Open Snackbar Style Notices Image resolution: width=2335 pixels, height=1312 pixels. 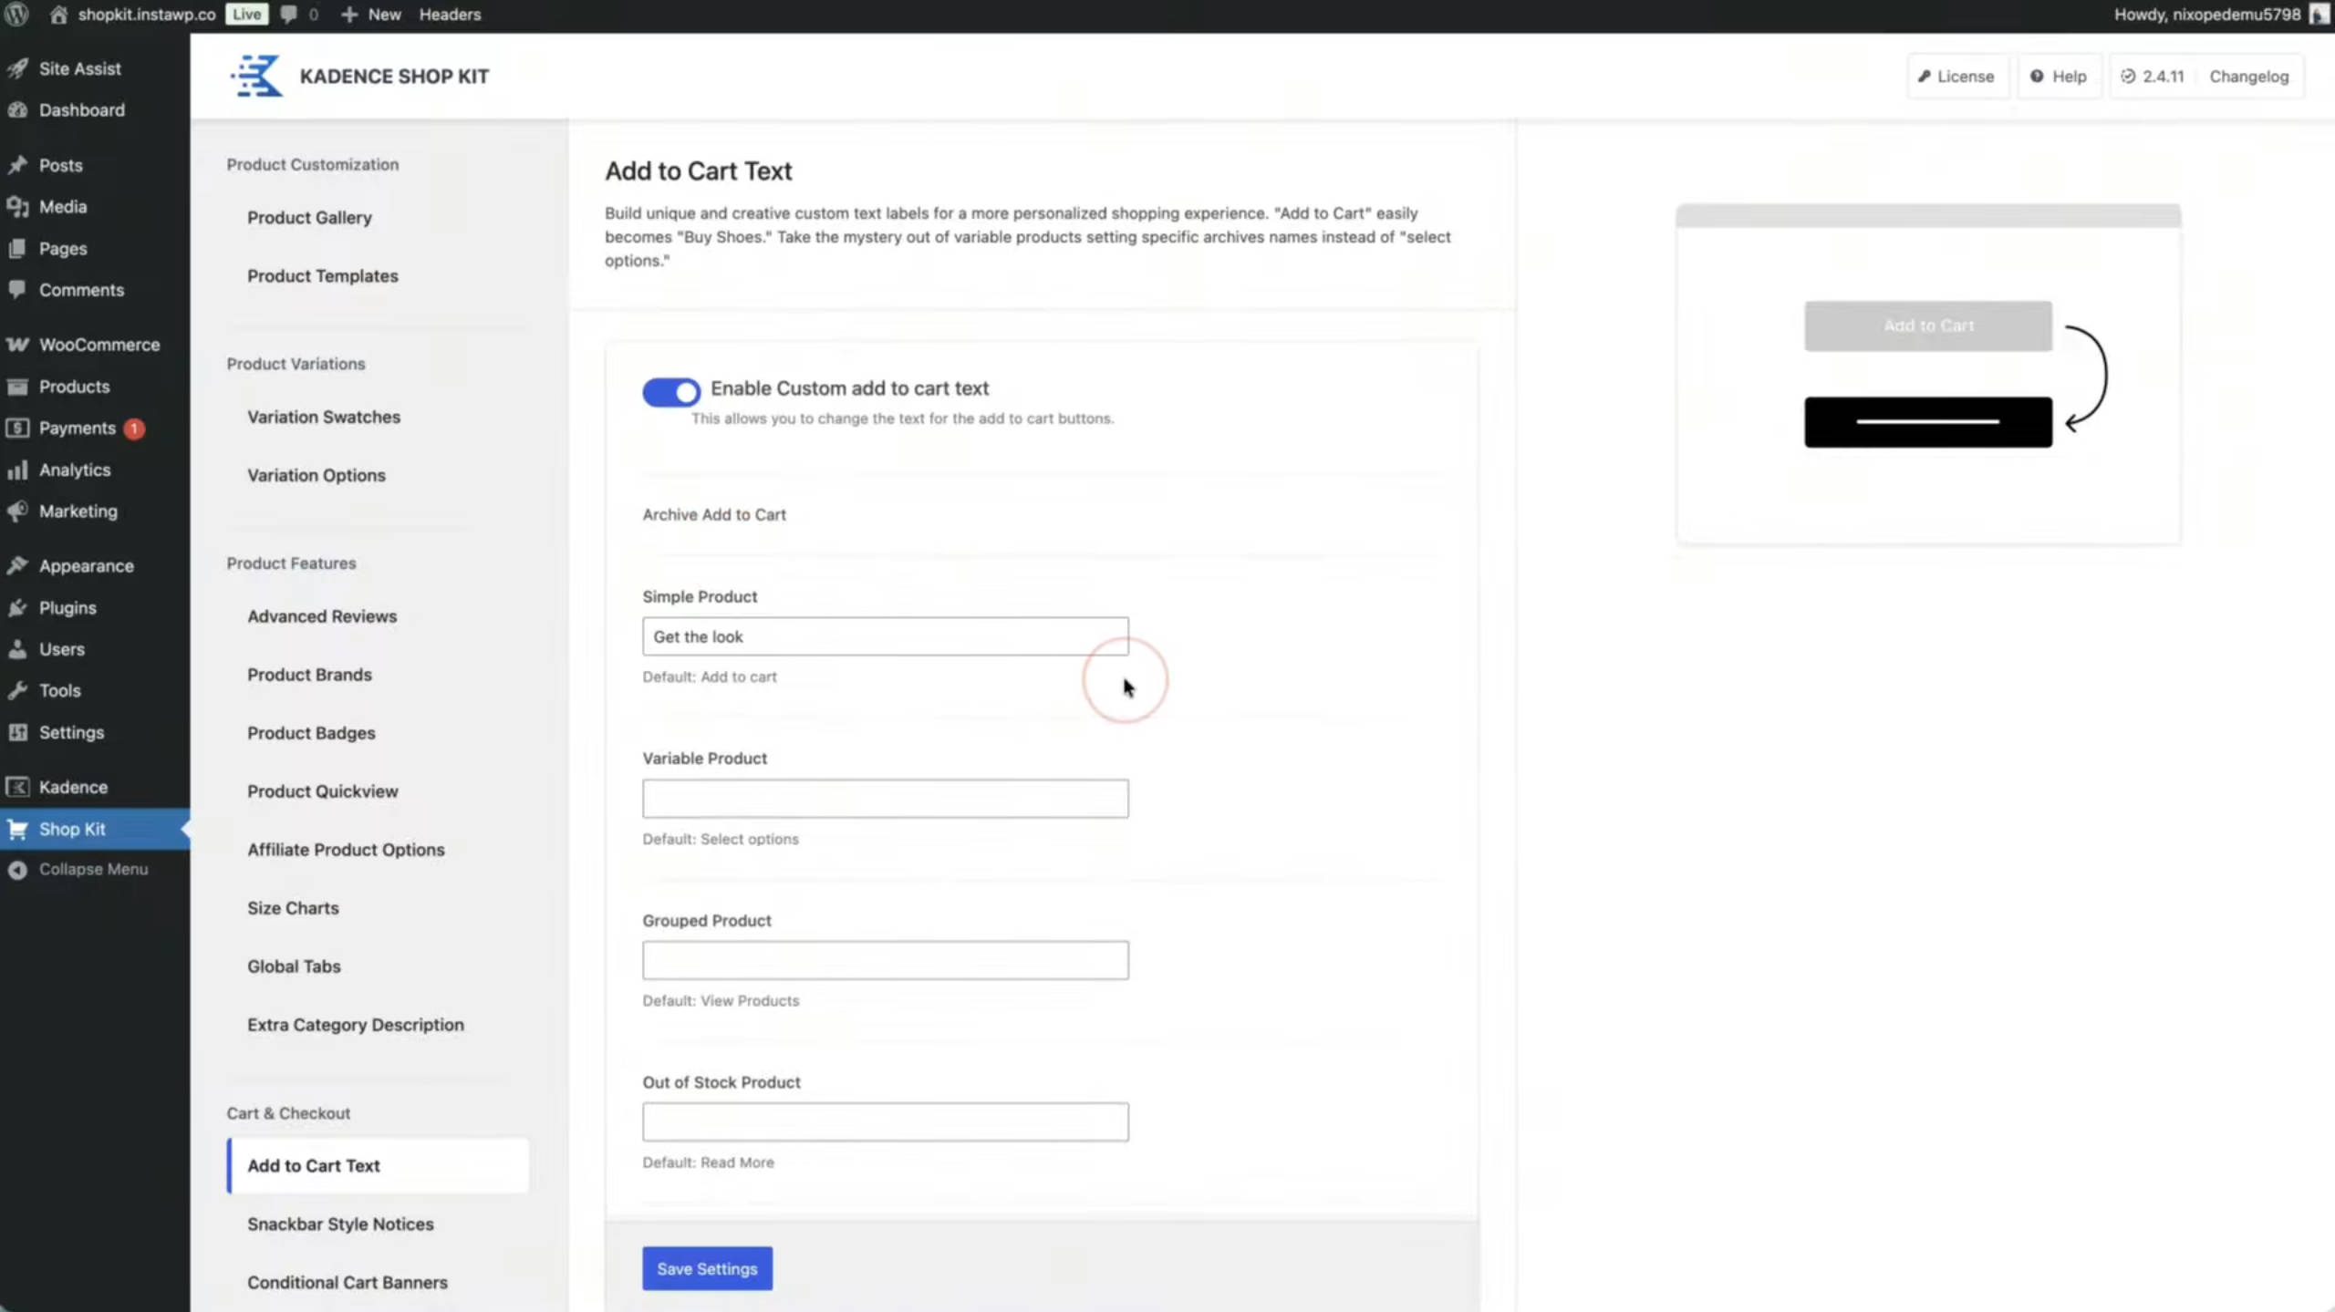(340, 1224)
